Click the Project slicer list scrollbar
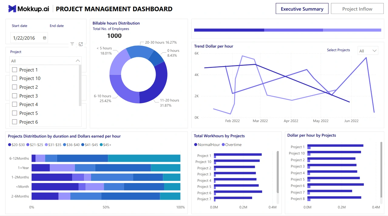Image resolution: width=388 pixels, height=216 pixels. (80, 85)
